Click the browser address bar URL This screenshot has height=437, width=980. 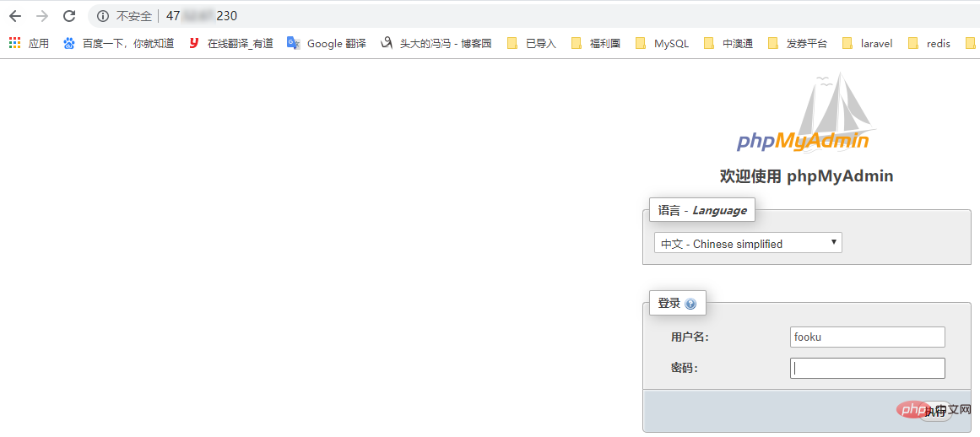tap(202, 16)
